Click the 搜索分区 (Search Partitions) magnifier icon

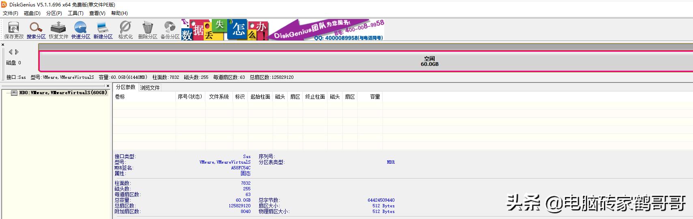click(36, 29)
